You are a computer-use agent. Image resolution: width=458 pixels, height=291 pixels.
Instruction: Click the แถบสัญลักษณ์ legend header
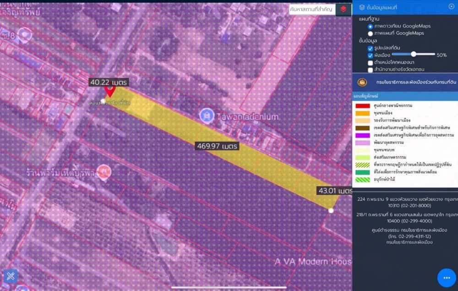(365, 96)
